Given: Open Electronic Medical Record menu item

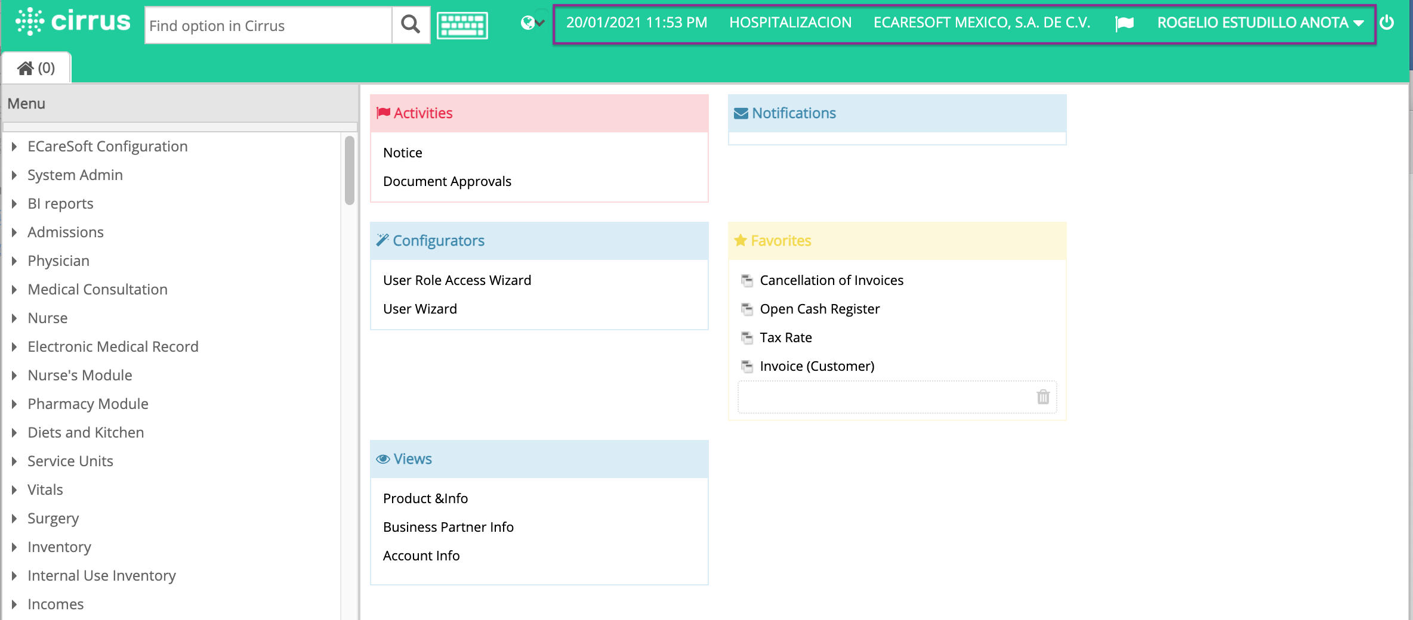Looking at the screenshot, I should pyautogui.click(x=113, y=347).
